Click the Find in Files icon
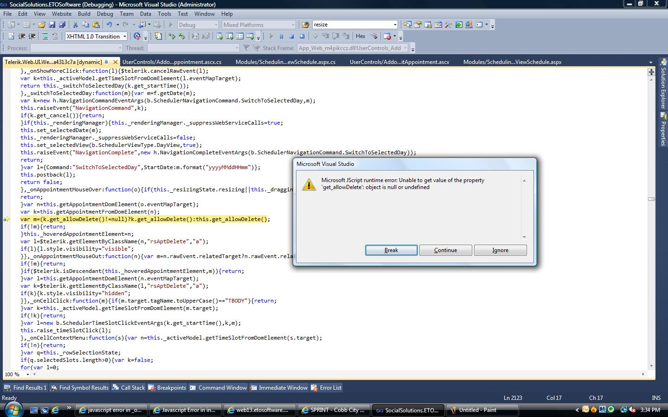Screen dimensions: 668x417 coord(305,25)
